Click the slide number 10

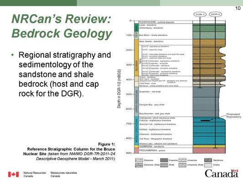point(238,8)
